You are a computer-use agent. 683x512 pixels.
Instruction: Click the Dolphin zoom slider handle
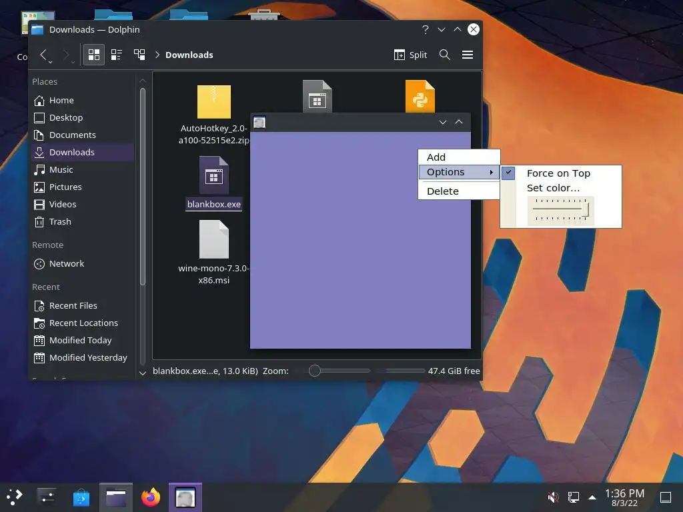coord(315,371)
